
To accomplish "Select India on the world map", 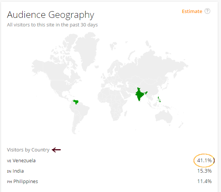I will pyautogui.click(x=140, y=94).
